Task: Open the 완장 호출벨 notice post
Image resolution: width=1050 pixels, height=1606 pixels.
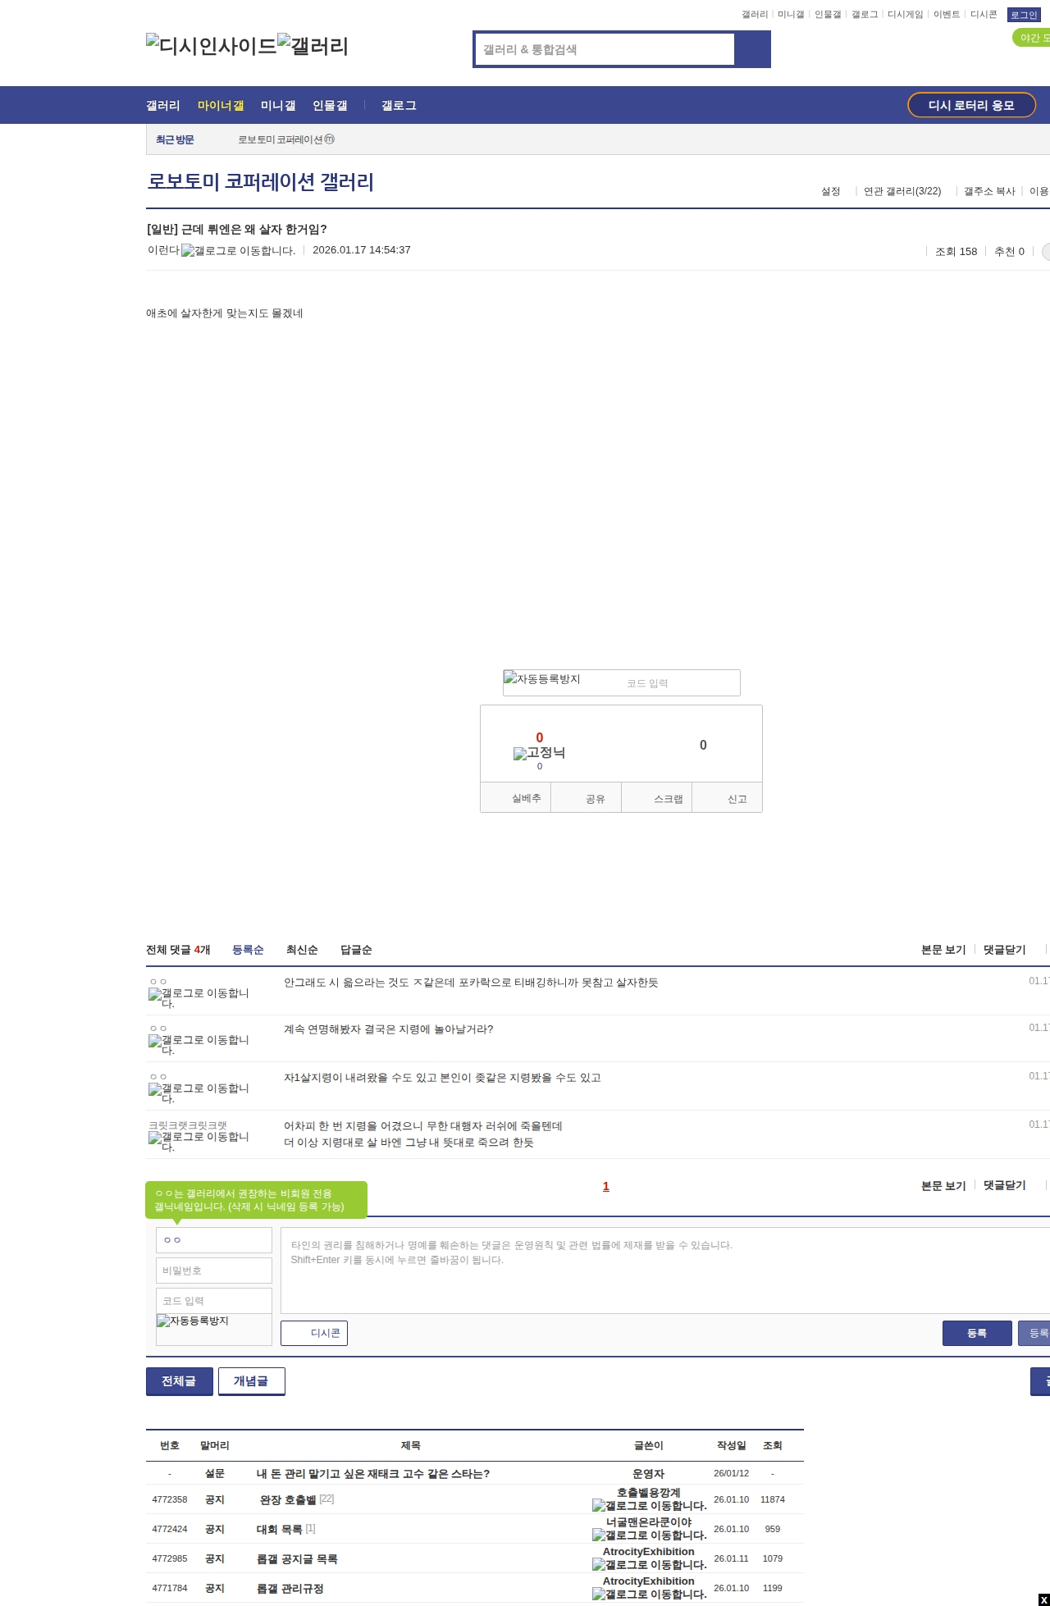Action: [x=288, y=1499]
